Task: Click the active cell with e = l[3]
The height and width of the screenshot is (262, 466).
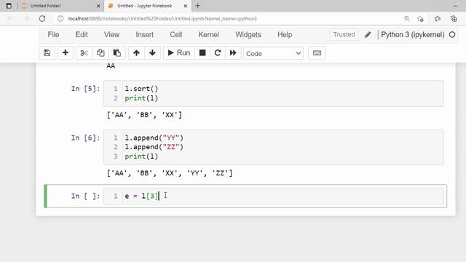Action: click(x=274, y=196)
